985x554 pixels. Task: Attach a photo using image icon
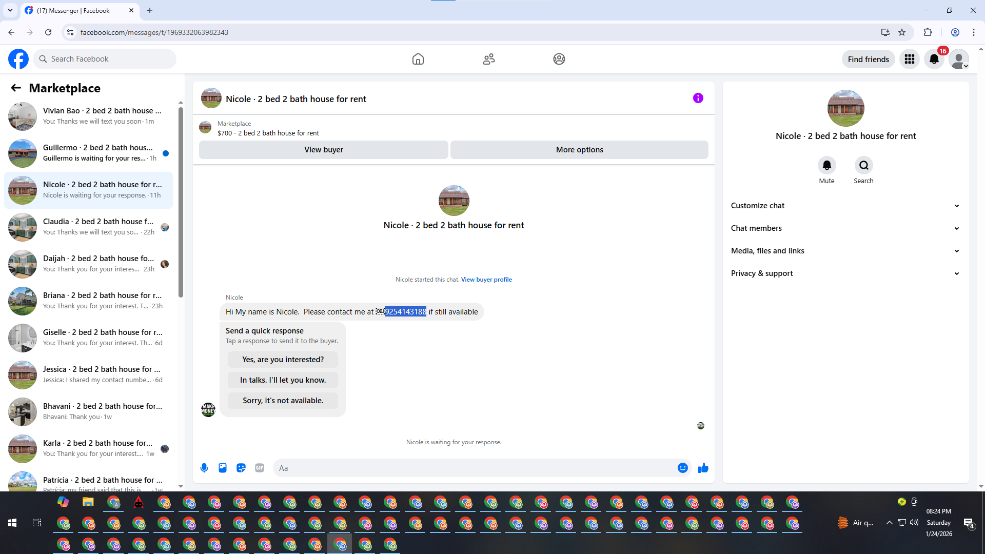[223, 468]
